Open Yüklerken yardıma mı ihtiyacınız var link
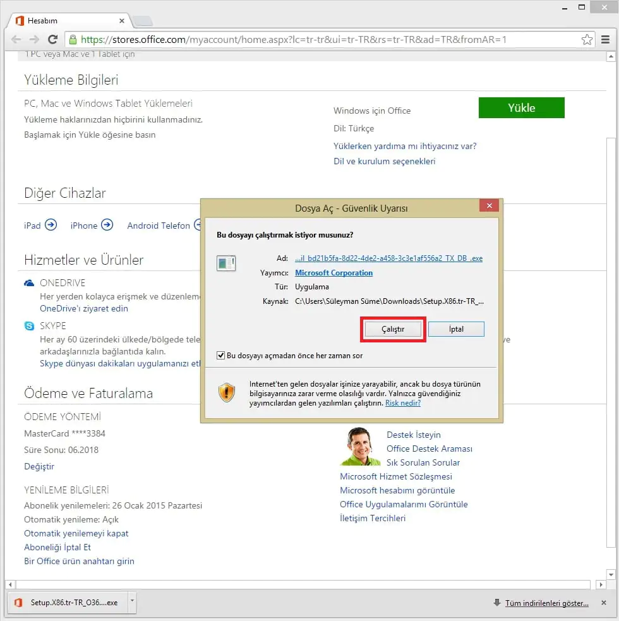 pos(405,146)
